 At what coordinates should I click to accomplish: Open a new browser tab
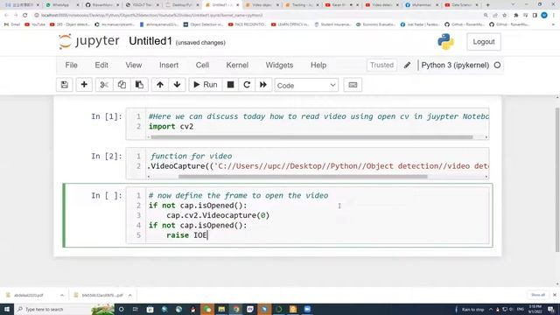coord(488,5)
